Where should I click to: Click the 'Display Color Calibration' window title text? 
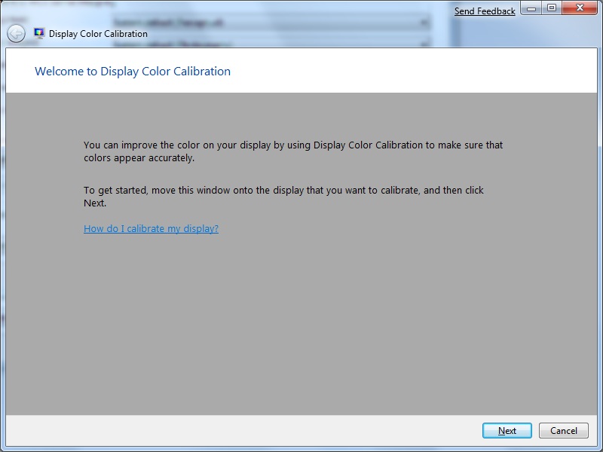[x=98, y=34]
